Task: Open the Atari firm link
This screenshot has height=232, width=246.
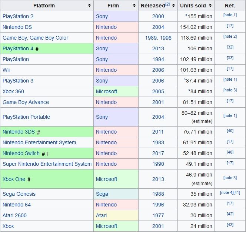Action: (x=101, y=215)
